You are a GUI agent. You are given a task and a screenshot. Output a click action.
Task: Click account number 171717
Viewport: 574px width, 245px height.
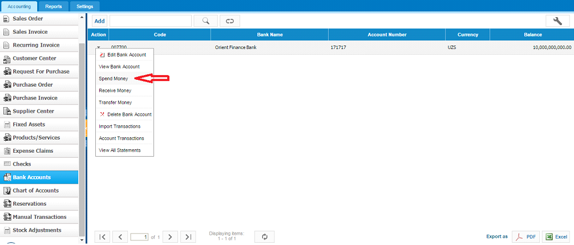click(338, 47)
